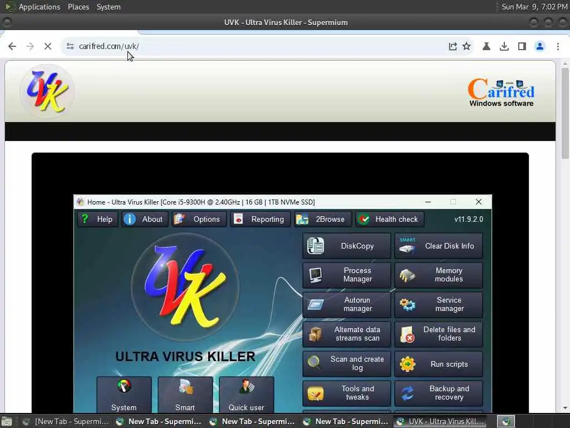Stop loading the page
Screen dimensions: 570x428
tap(48, 46)
